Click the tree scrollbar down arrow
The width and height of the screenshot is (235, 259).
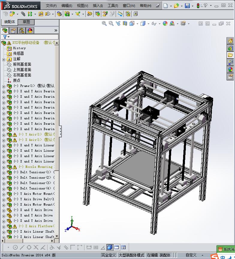57,236
